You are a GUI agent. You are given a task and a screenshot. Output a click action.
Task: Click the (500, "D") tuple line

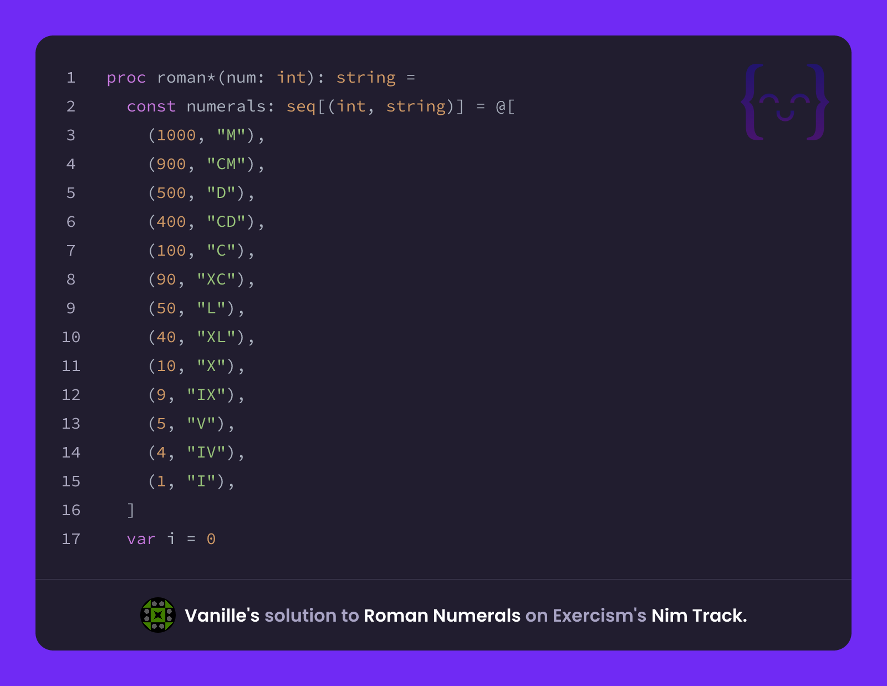pos(201,193)
